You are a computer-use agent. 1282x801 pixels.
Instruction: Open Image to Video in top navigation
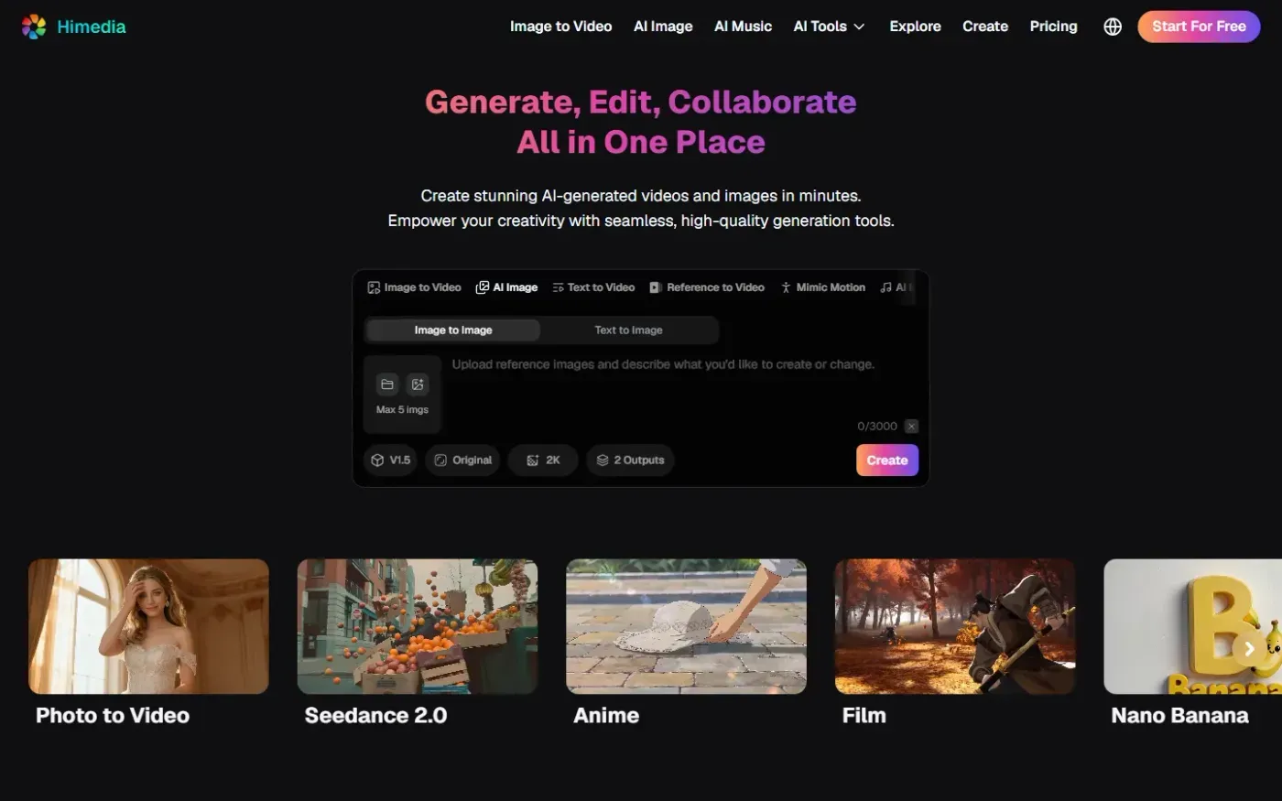click(560, 27)
